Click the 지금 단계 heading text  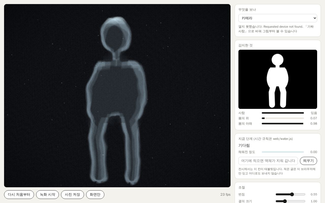(x=266, y=139)
